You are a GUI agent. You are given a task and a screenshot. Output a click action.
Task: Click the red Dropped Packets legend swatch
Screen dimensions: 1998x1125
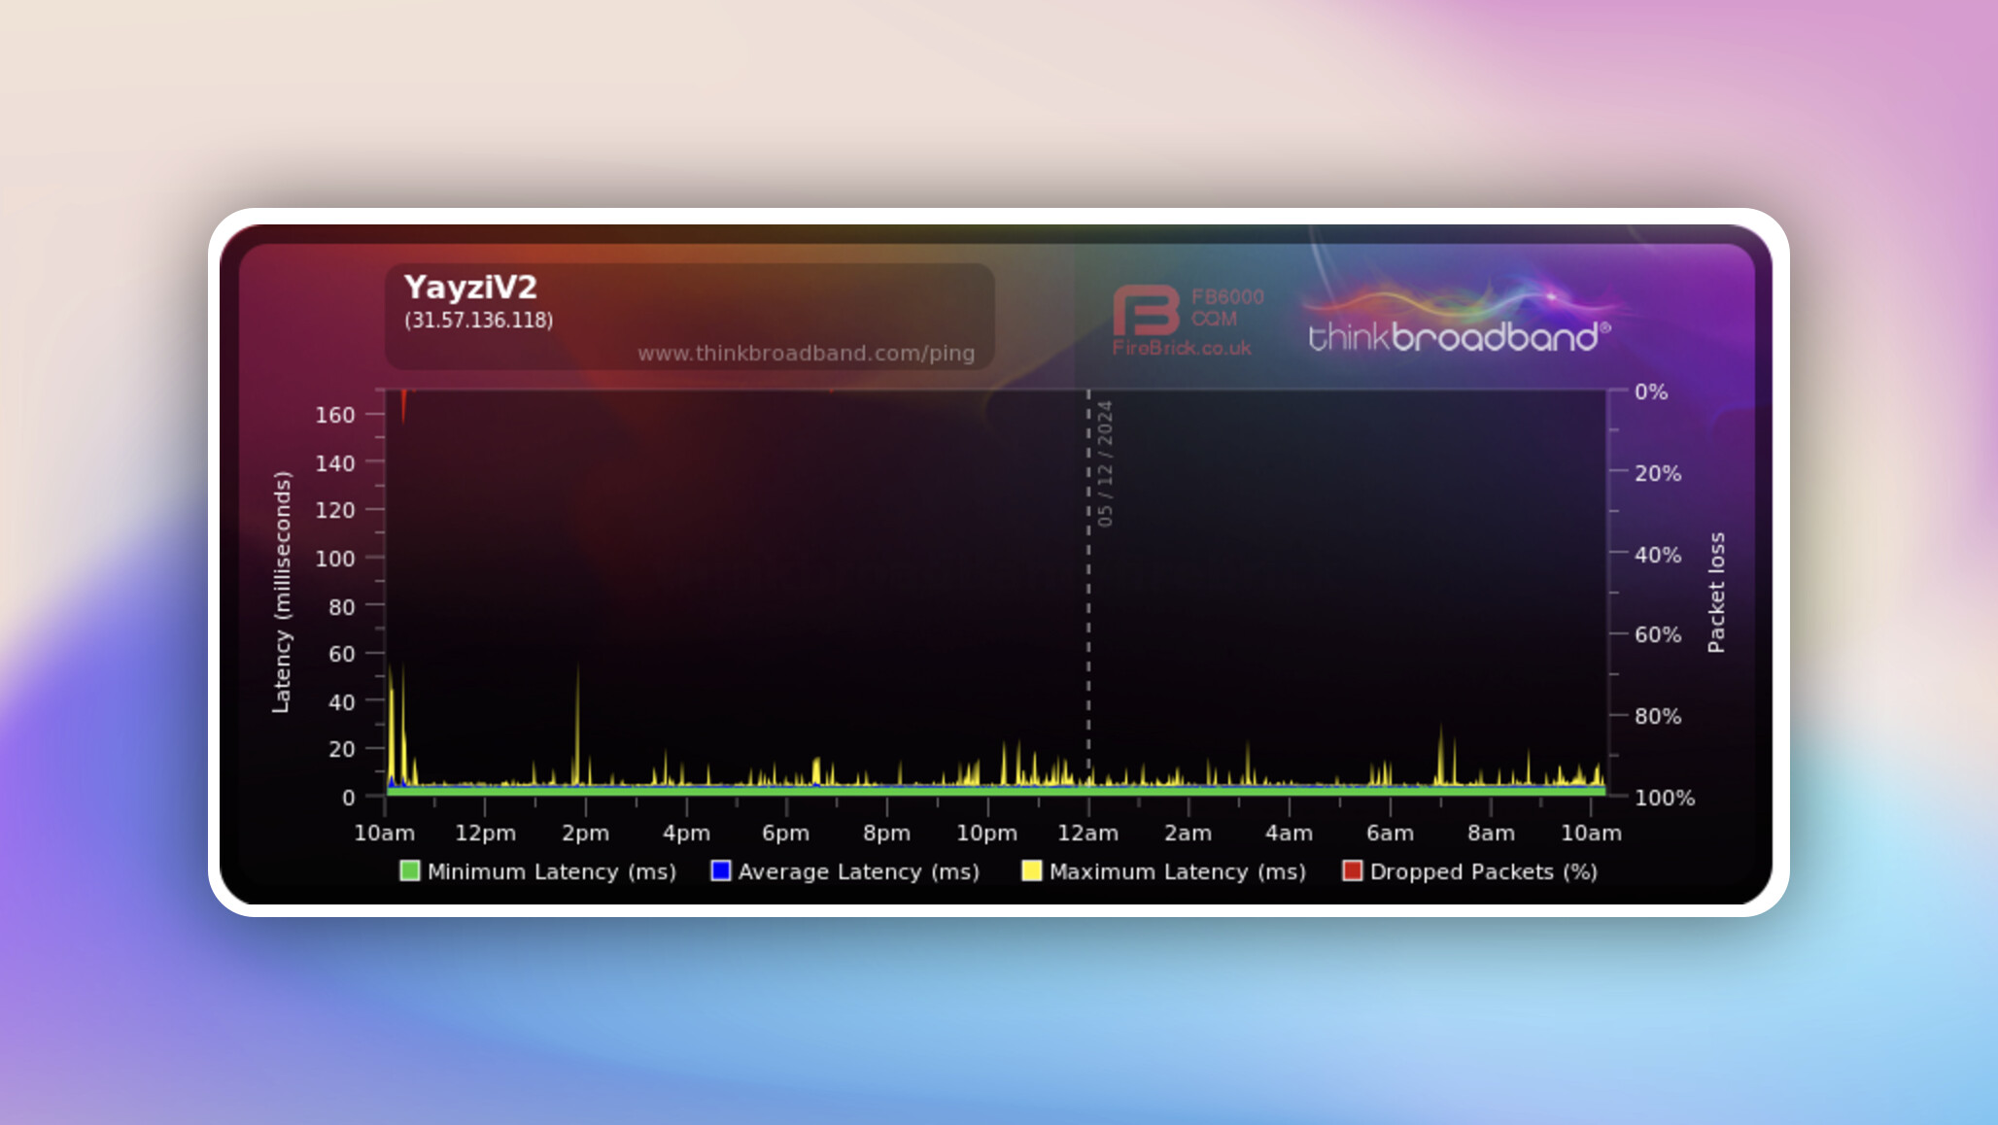(1352, 870)
